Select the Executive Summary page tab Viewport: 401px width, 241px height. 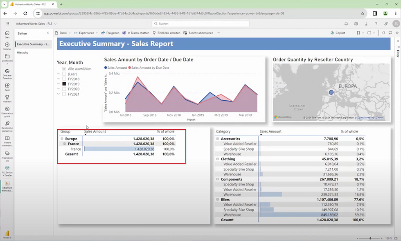coord(33,44)
